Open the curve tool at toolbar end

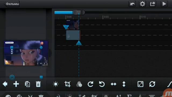coord(170,84)
